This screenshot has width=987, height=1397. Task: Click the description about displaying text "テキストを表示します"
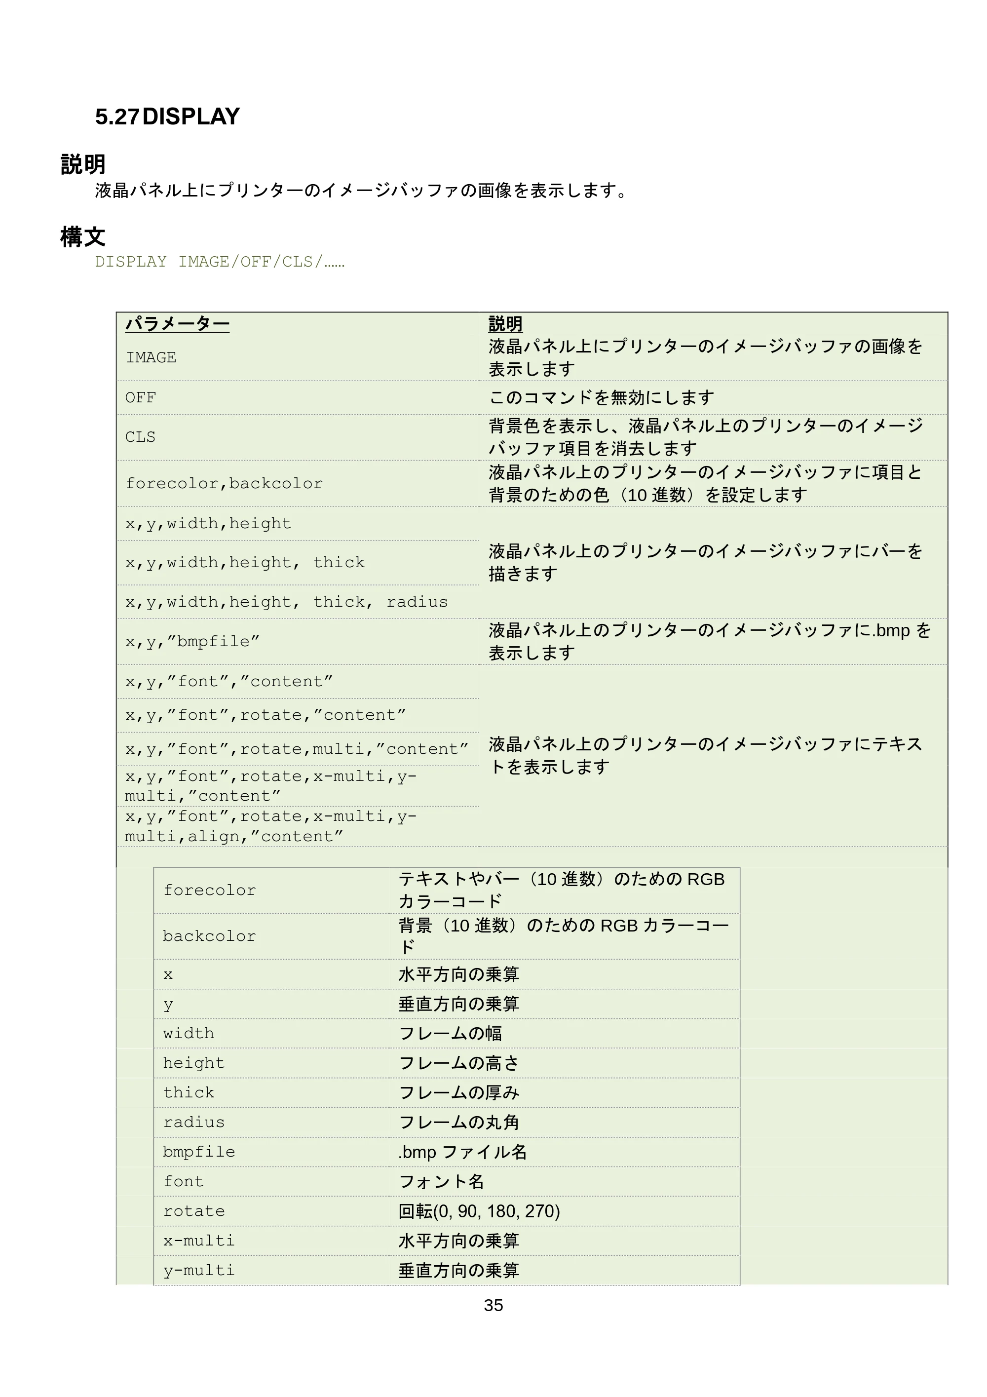pos(706,755)
